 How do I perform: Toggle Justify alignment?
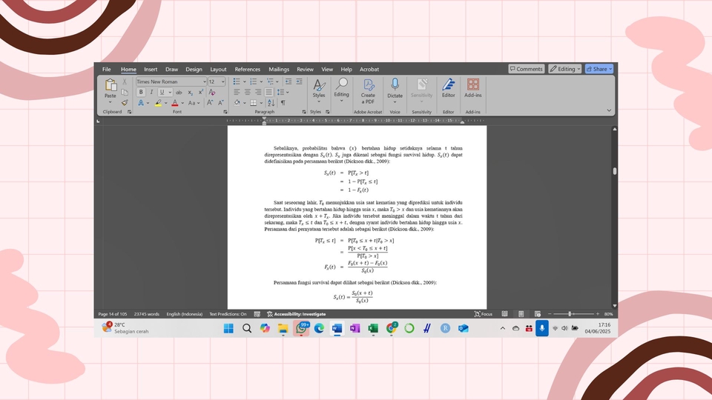pos(268,92)
